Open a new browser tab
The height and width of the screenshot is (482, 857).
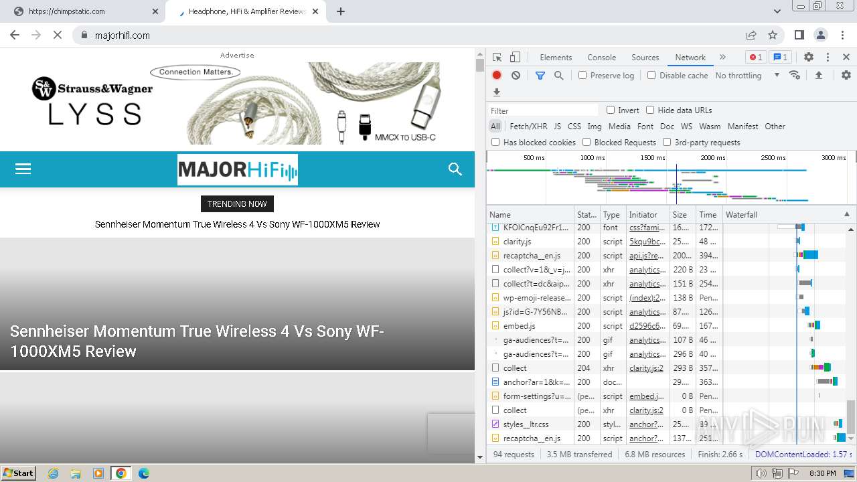click(x=341, y=11)
